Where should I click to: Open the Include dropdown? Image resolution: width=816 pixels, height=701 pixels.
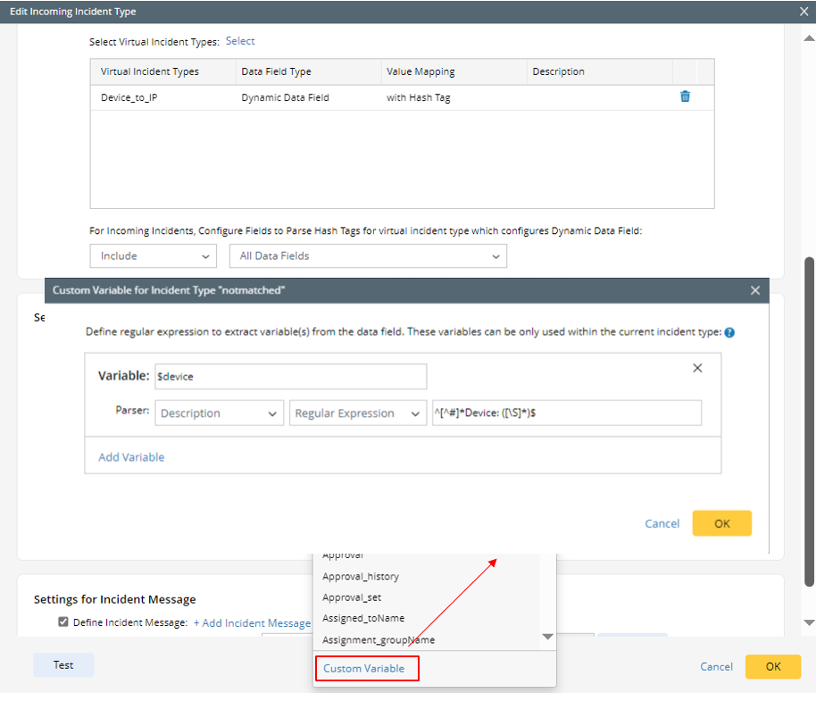(153, 256)
